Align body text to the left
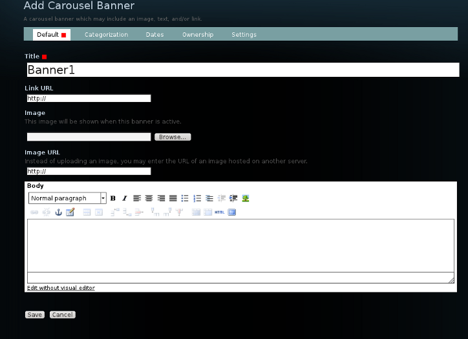 pyautogui.click(x=137, y=198)
